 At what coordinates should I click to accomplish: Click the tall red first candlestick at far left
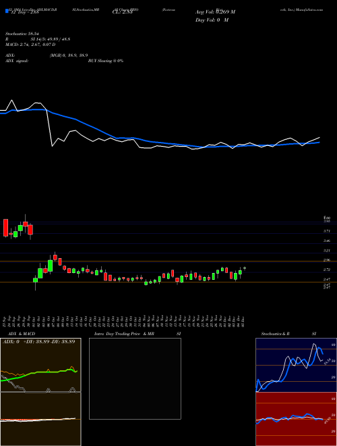(5, 228)
